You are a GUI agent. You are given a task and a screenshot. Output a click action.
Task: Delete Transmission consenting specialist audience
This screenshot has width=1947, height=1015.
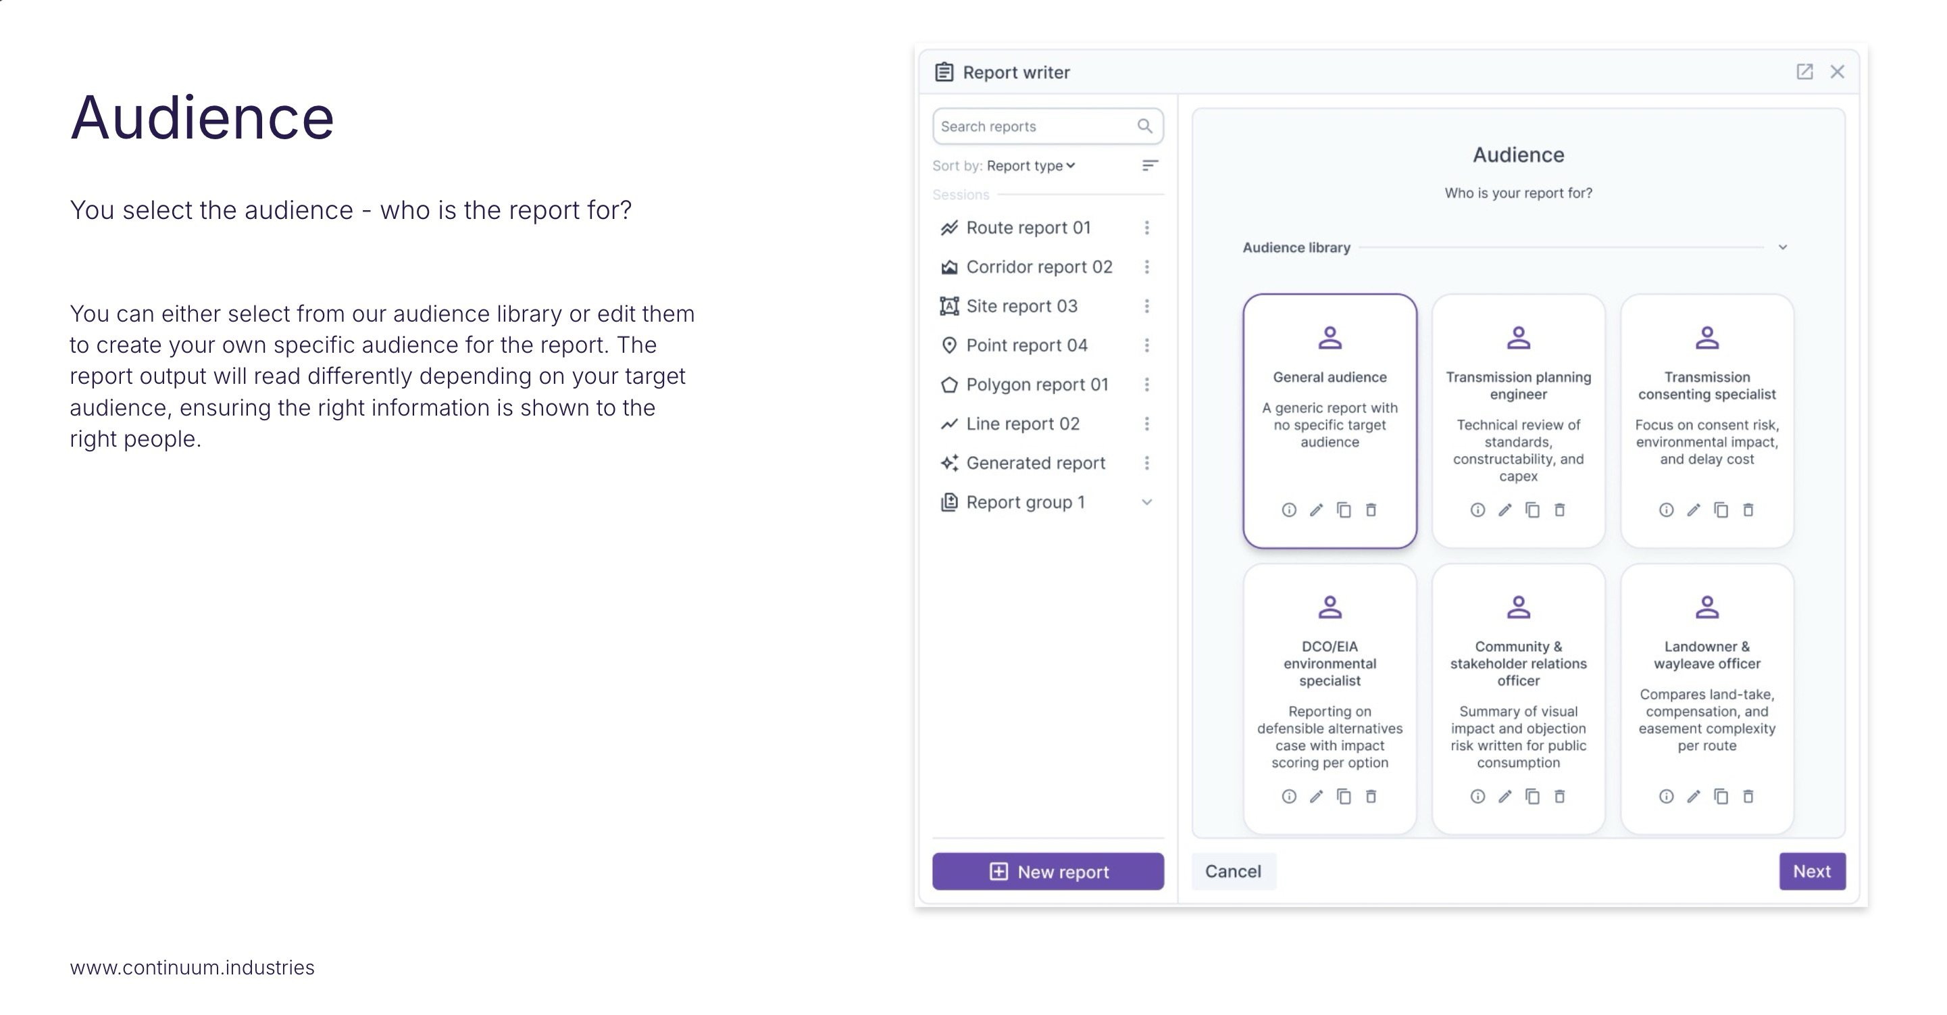tap(1748, 510)
